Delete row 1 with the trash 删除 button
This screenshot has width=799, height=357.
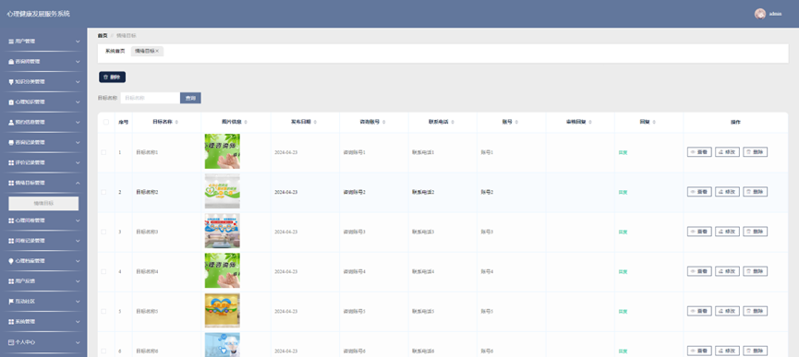(756, 152)
